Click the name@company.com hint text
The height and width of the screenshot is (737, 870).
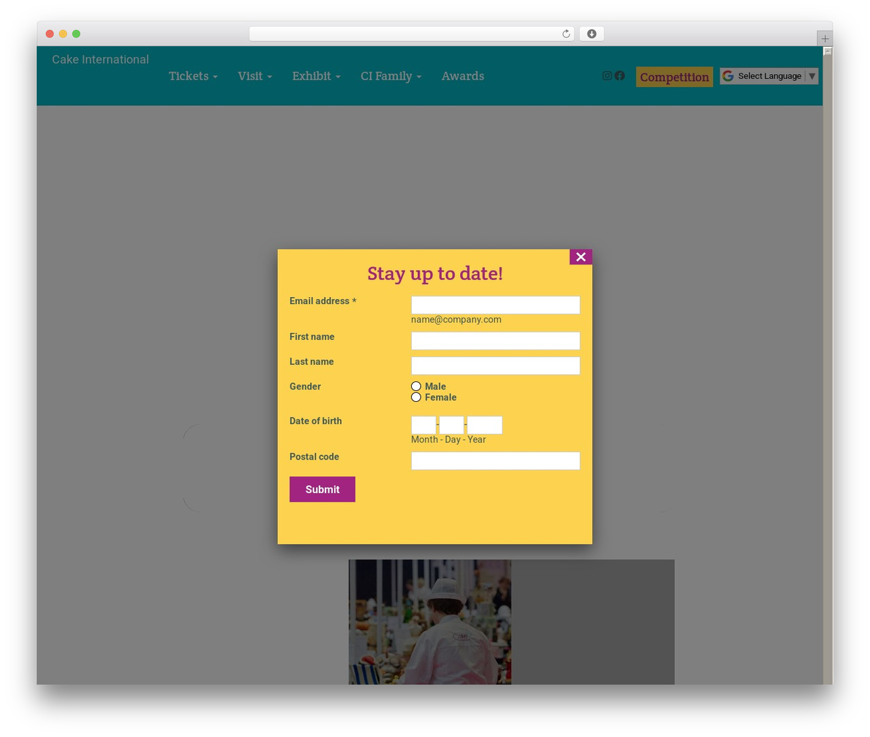coord(456,320)
